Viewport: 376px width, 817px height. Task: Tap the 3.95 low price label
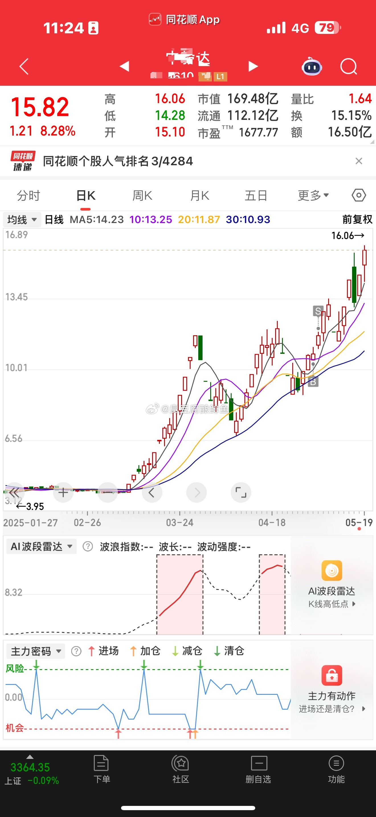[x=30, y=506]
